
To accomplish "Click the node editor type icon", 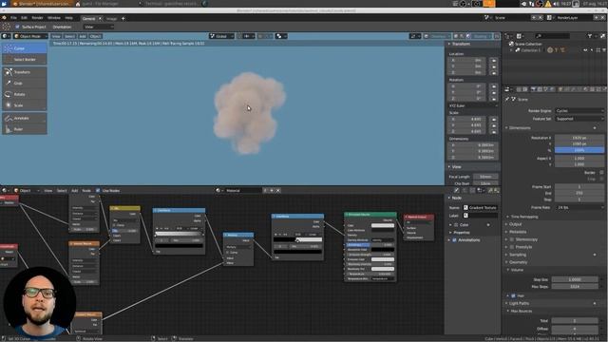I will pos(5,190).
